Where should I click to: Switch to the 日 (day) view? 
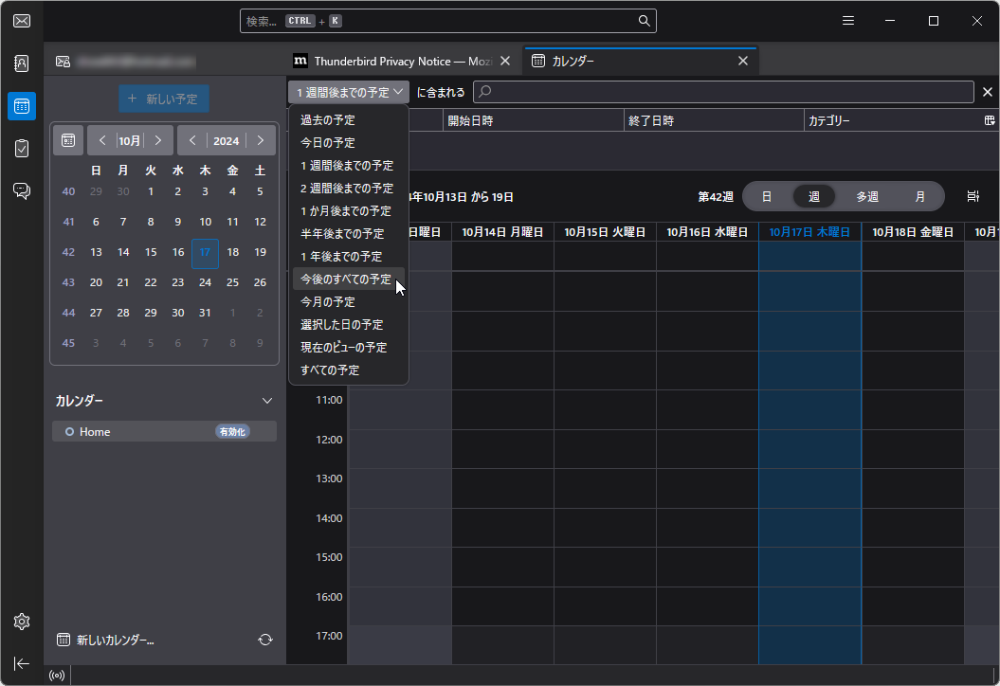pos(767,197)
